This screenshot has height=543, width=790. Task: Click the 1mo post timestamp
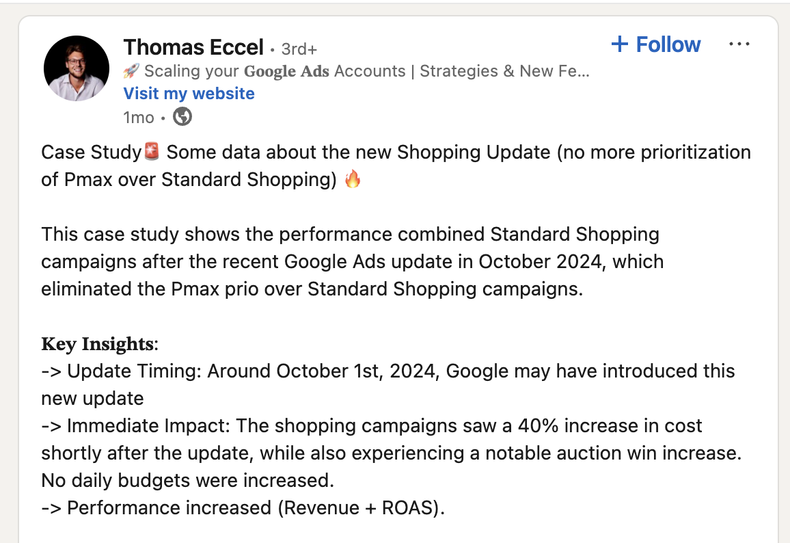point(139,118)
